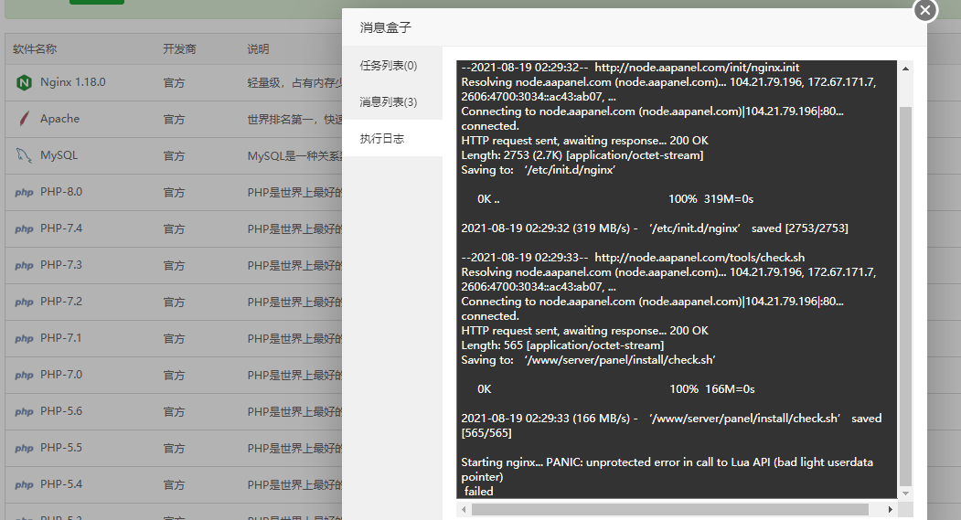The height and width of the screenshot is (520, 961).
Task: Open the PHP-8.0 software entry
Action: 61,192
